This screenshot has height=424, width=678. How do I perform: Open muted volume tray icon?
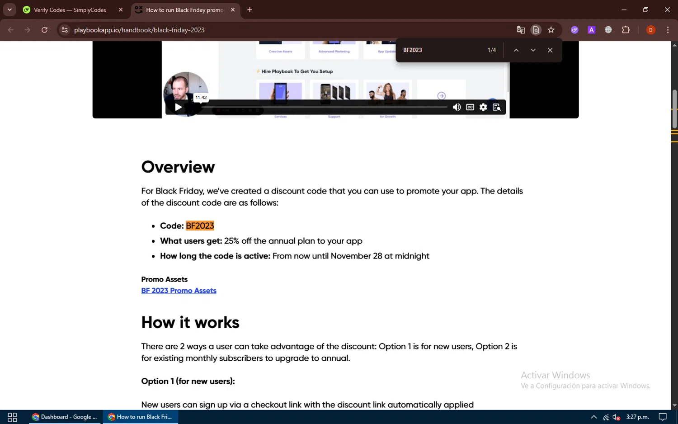(616, 417)
